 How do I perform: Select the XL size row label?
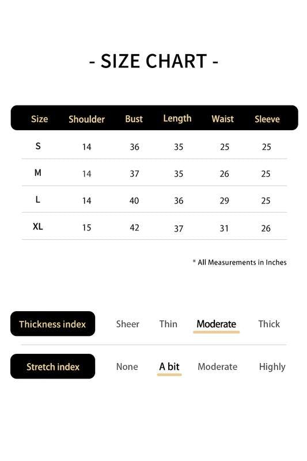(37, 226)
